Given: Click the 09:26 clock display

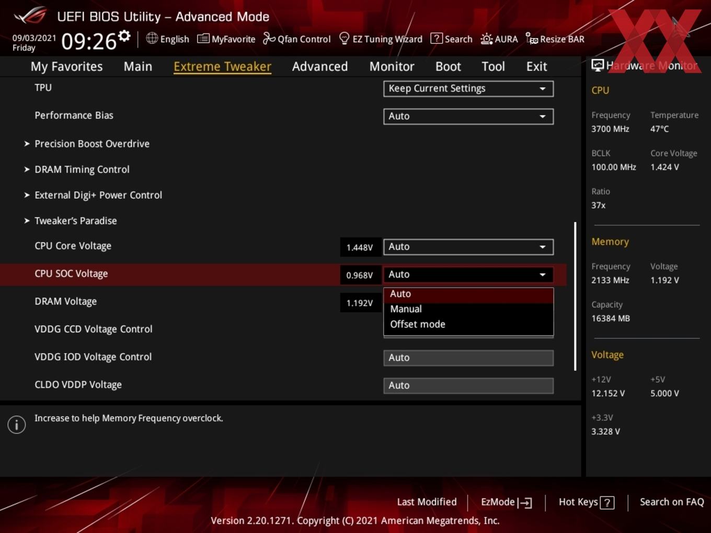Looking at the screenshot, I should (x=88, y=41).
